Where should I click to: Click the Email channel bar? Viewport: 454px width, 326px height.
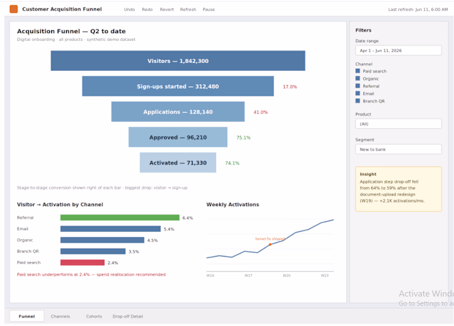point(111,229)
